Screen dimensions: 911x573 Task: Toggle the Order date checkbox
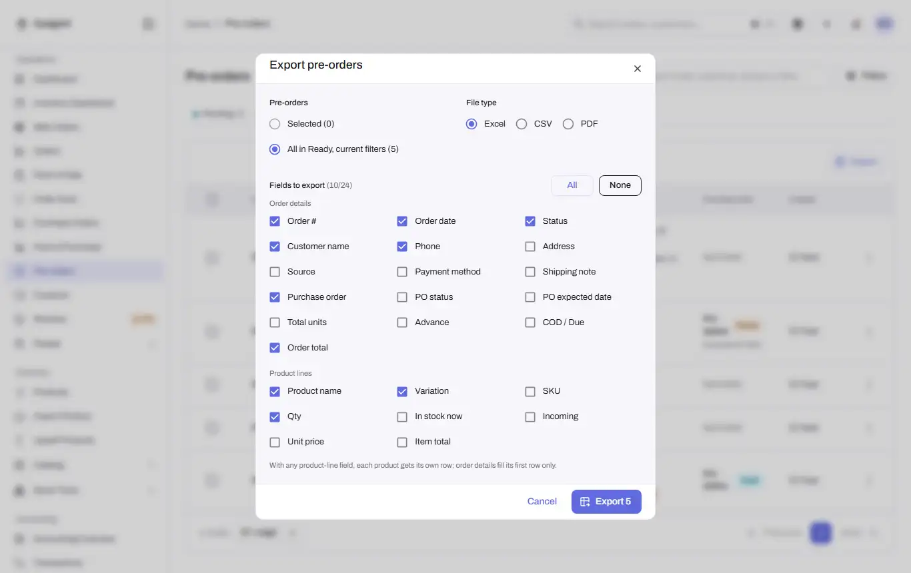click(x=402, y=221)
